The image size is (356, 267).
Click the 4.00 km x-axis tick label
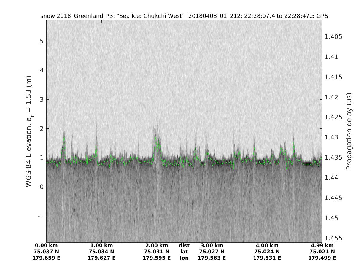click(267, 245)
